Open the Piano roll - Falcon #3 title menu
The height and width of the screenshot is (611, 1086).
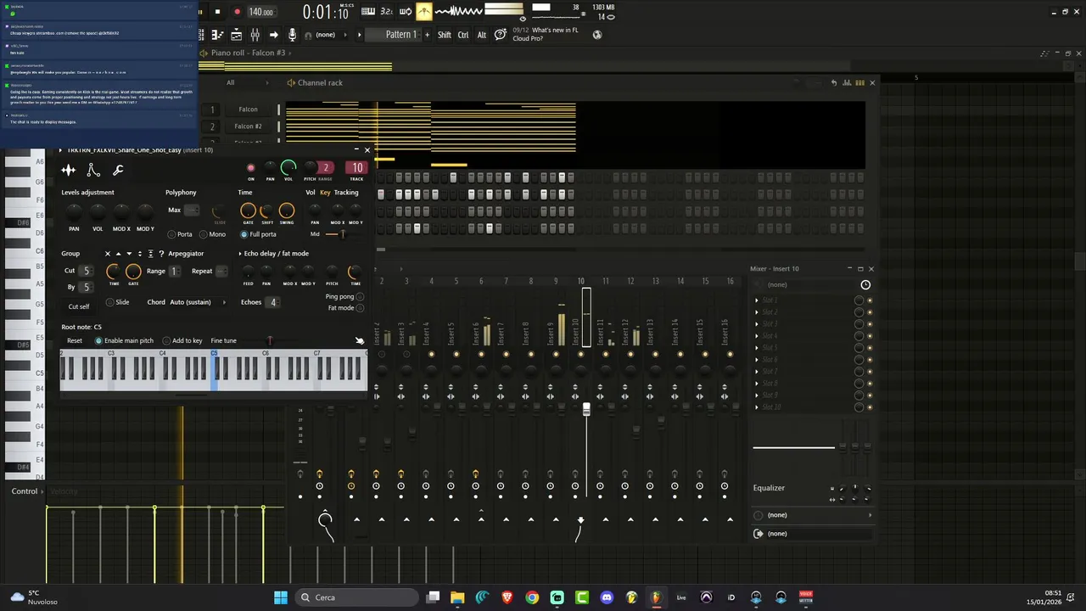pos(248,53)
